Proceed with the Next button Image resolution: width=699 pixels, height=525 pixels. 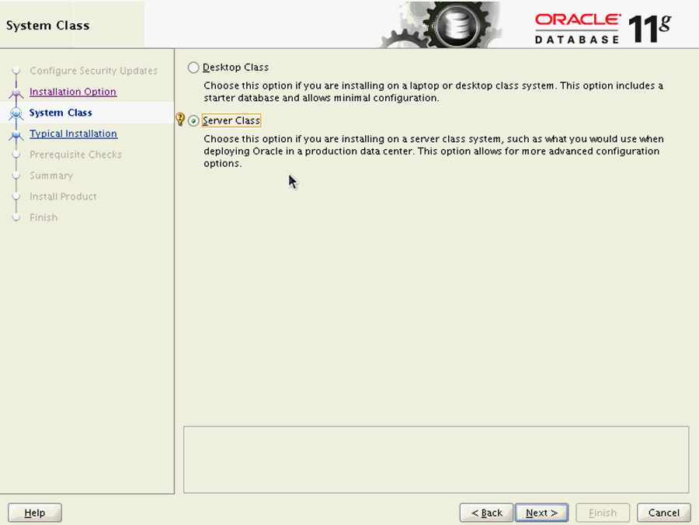pos(541,513)
